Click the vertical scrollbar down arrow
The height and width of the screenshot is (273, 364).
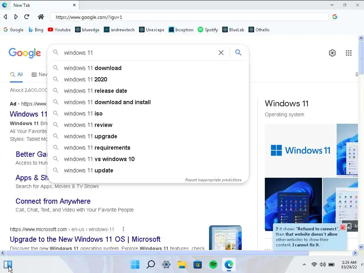point(361,247)
